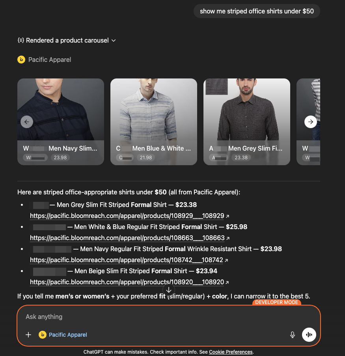Select Pacific Apparel app chip in composer
This screenshot has height=356, width=345.
coord(63,335)
